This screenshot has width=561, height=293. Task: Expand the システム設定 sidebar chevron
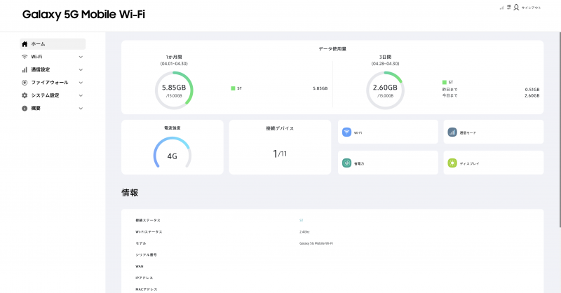tap(81, 95)
